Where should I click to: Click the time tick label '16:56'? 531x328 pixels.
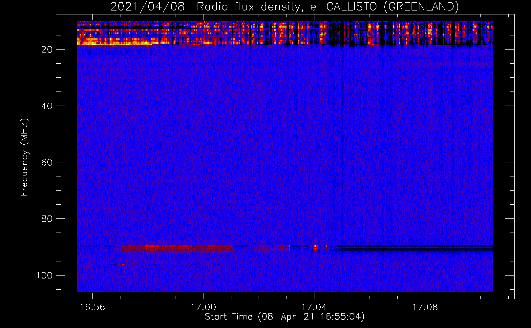tap(92, 307)
